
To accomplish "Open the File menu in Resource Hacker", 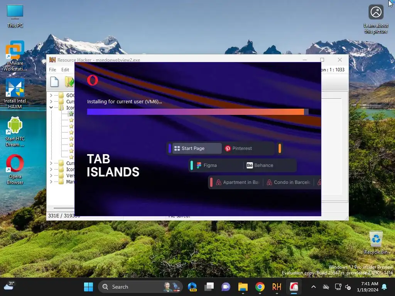I will pos(52,70).
